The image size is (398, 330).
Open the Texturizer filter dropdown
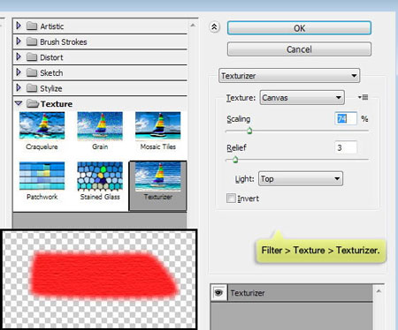pos(289,76)
